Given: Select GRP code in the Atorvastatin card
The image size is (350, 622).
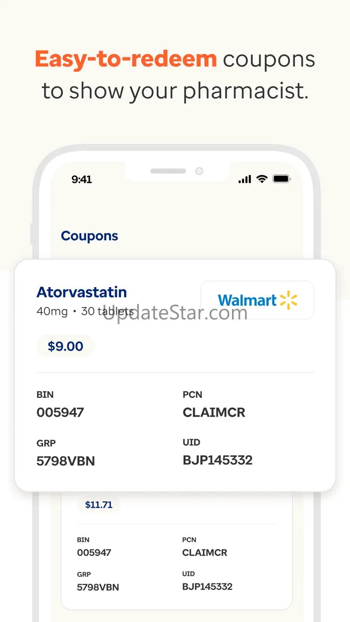Looking at the screenshot, I should (x=66, y=461).
